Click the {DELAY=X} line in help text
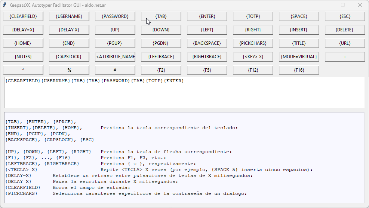This screenshot has width=369, height=208. pos(129,176)
